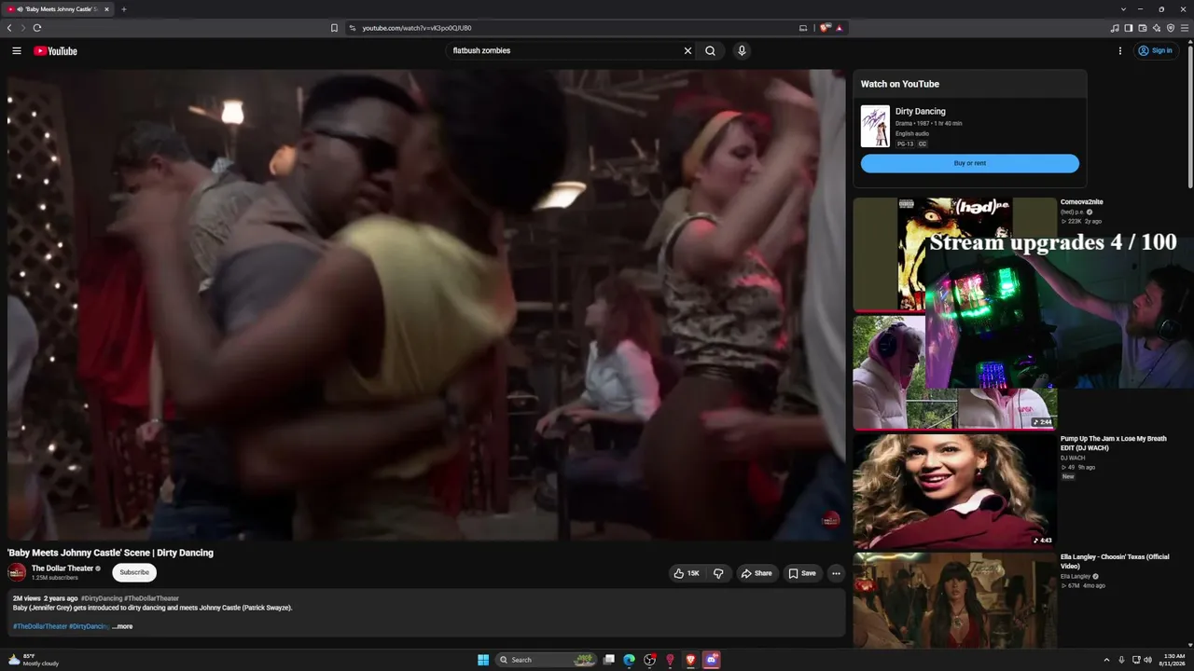Show hidden system tray icons
Viewport: 1194px width, 671px height.
[1107, 660]
